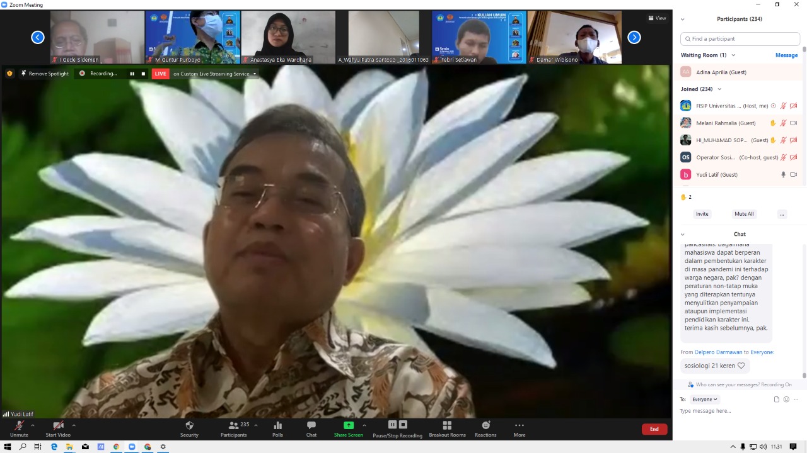The height and width of the screenshot is (453, 807).
Task: Click the green Share Screen icon
Action: coord(348,426)
